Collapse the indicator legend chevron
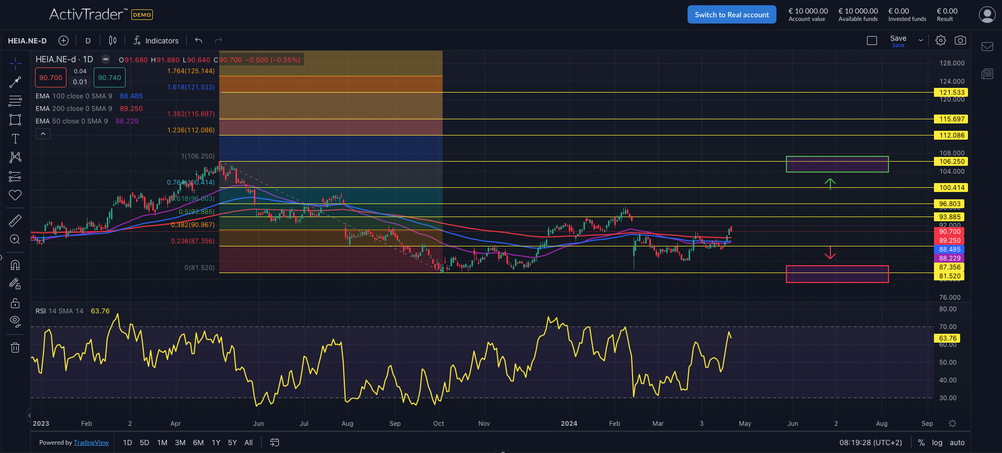This screenshot has width=1002, height=453. [43, 134]
